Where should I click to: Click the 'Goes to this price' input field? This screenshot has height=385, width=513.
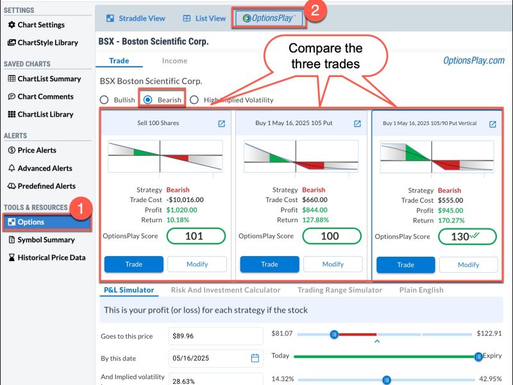pyautogui.click(x=216, y=336)
